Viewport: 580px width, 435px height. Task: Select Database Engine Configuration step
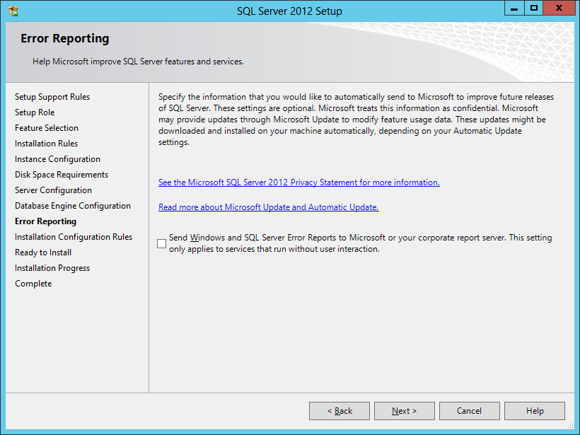click(73, 206)
